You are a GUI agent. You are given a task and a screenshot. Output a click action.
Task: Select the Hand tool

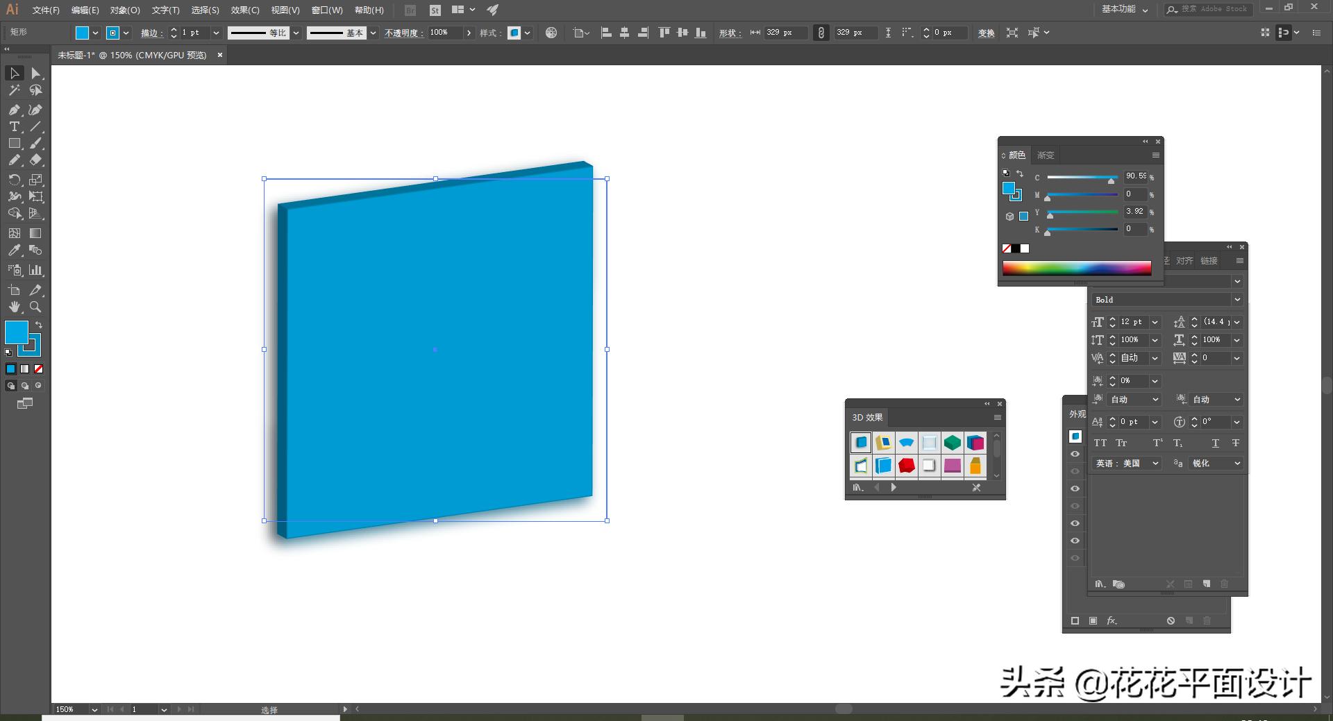pos(14,307)
